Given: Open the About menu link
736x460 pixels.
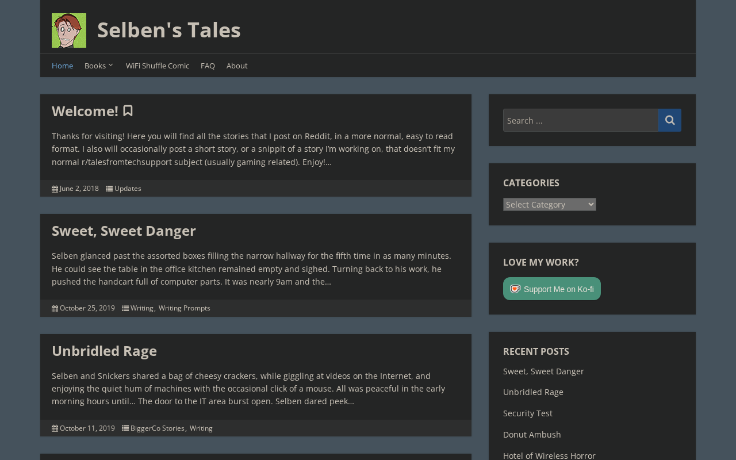Looking at the screenshot, I should coord(237,66).
